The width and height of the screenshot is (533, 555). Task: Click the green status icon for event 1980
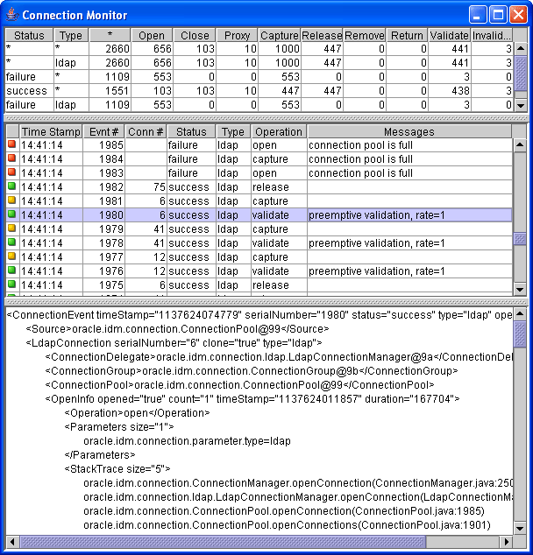tap(12, 214)
